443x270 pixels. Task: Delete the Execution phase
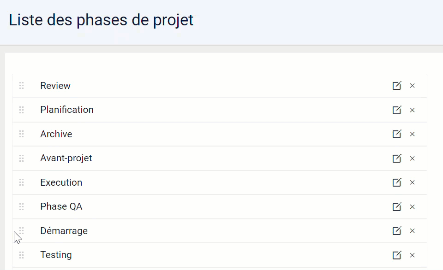pyautogui.click(x=412, y=182)
